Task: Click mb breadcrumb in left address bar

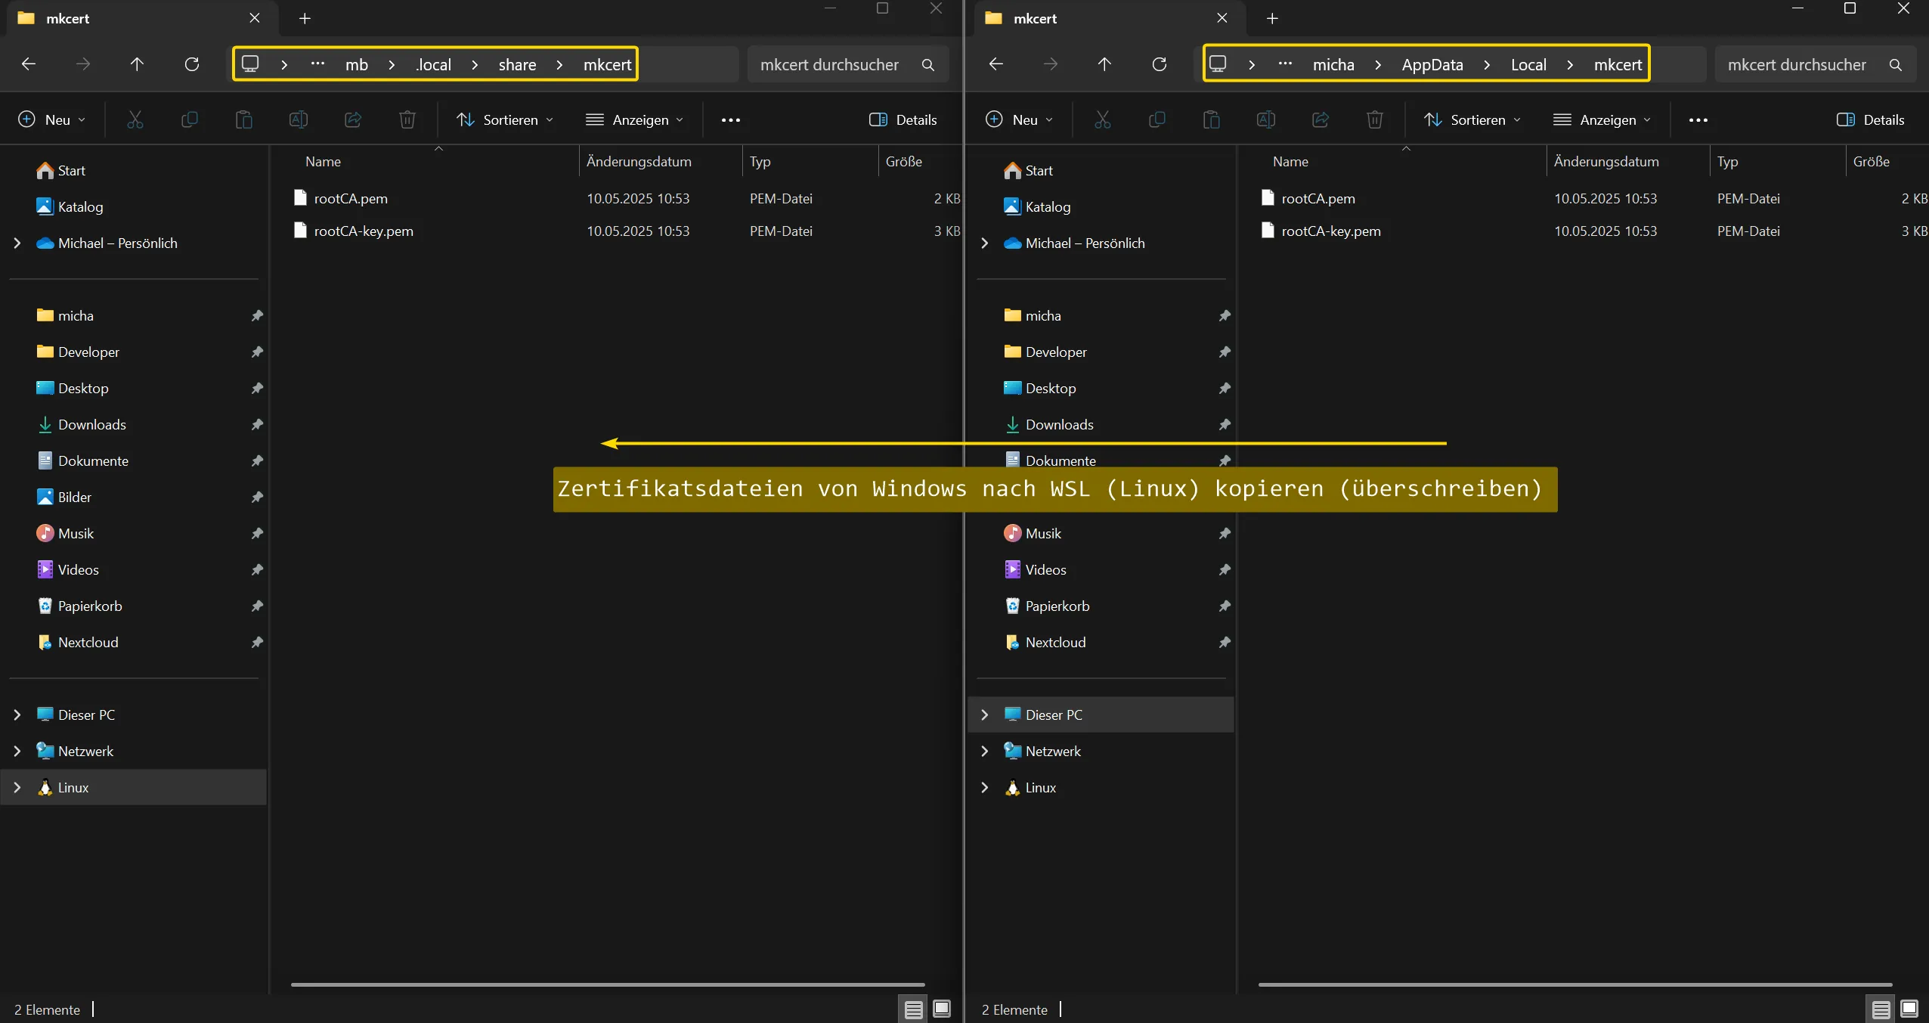Action: click(x=357, y=65)
